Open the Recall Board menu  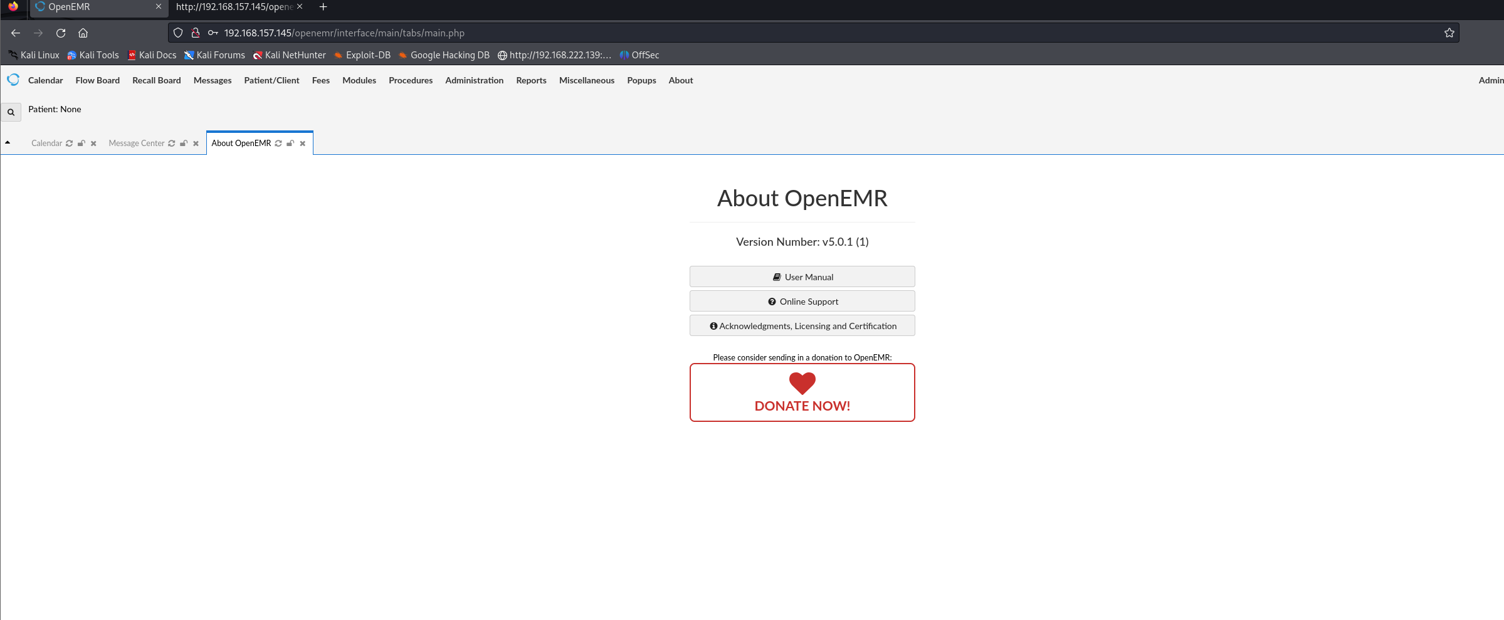156,80
